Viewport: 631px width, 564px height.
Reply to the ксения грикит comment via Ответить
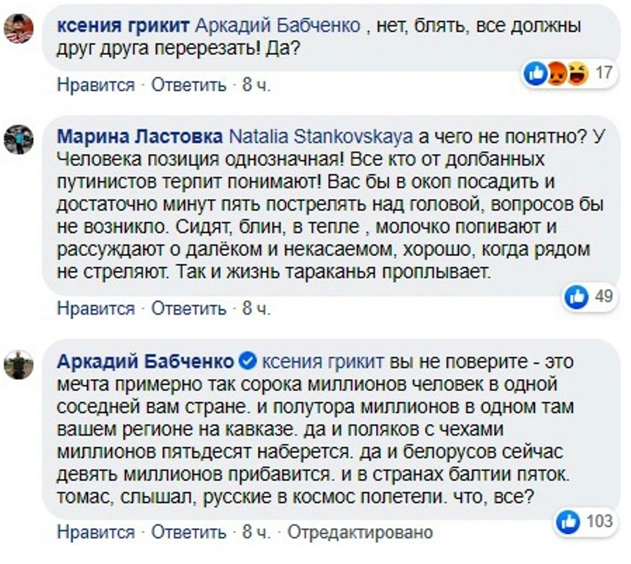pyautogui.click(x=189, y=85)
